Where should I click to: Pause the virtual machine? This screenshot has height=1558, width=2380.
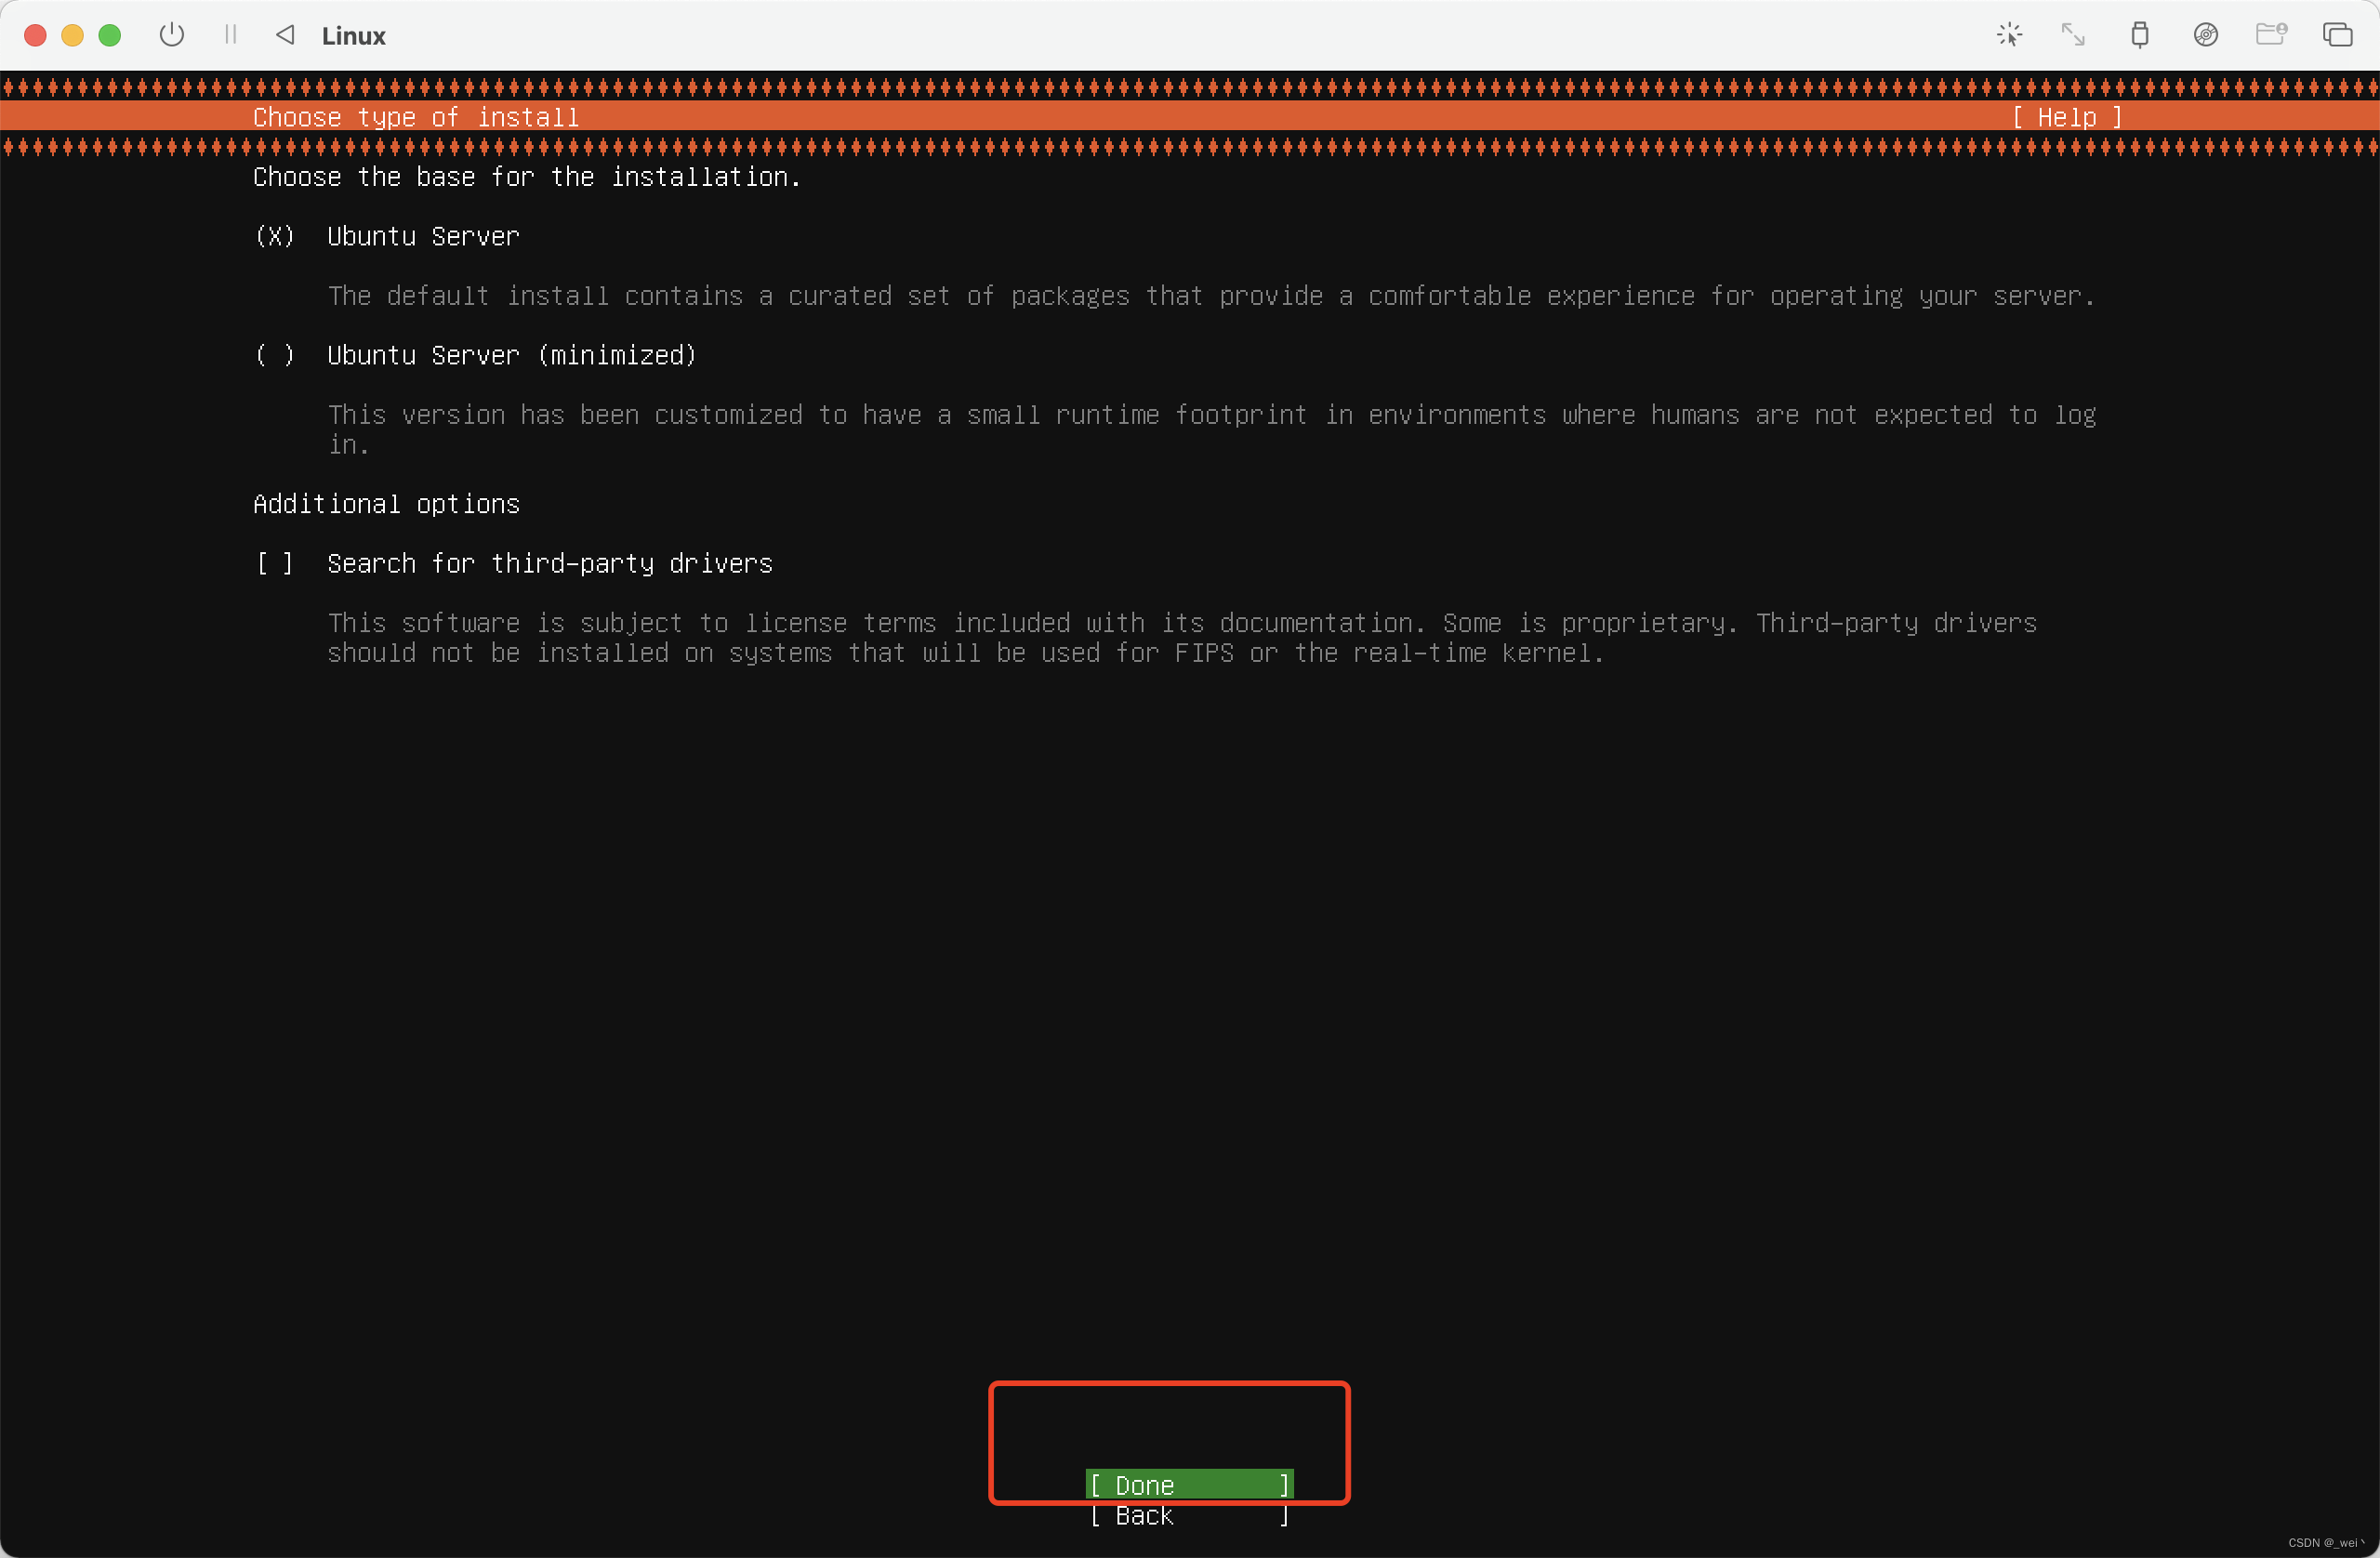click(x=231, y=35)
